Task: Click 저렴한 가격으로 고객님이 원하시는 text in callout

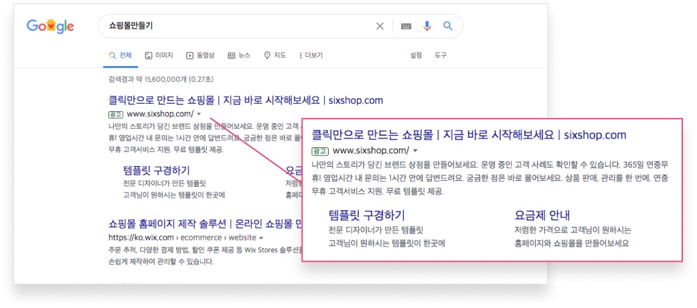Action: (572, 230)
